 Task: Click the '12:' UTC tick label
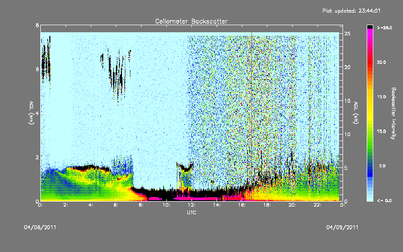(x=192, y=205)
